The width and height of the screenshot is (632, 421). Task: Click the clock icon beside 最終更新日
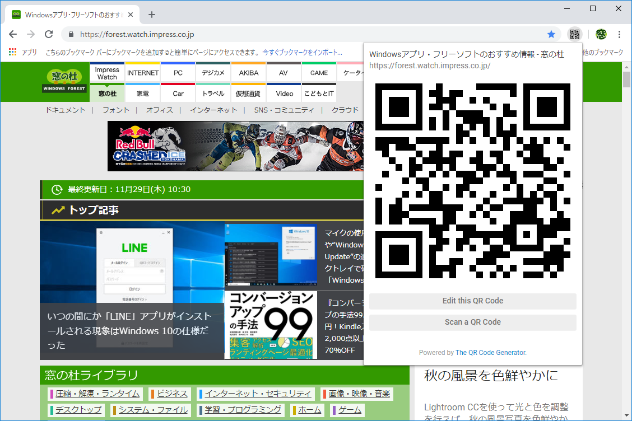57,189
